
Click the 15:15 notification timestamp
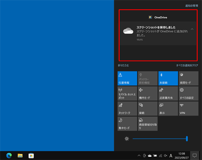139,40
